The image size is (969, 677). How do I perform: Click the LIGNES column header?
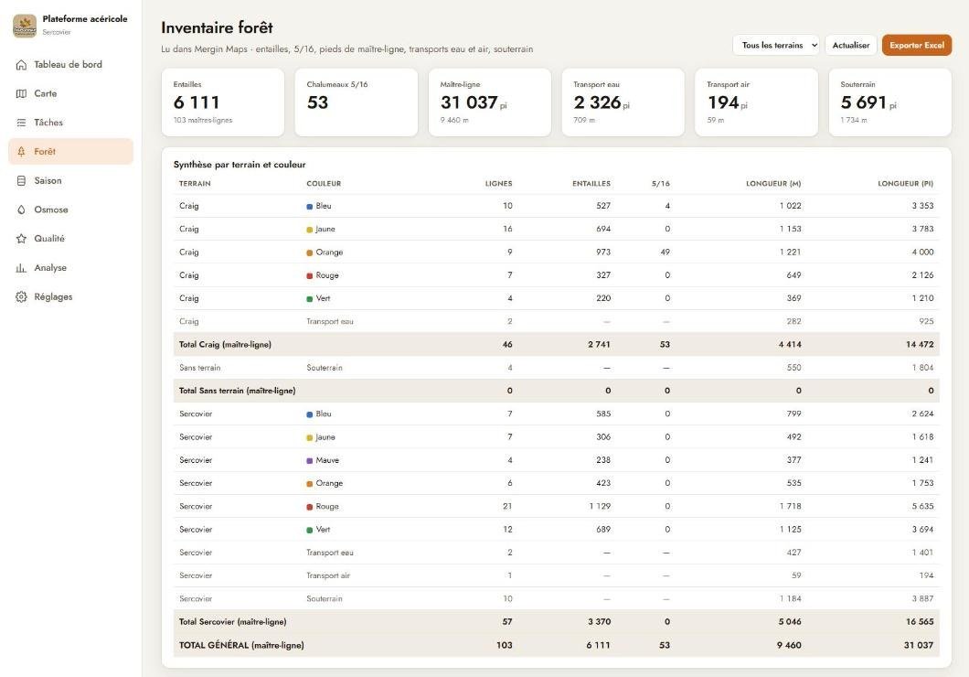[499, 184]
